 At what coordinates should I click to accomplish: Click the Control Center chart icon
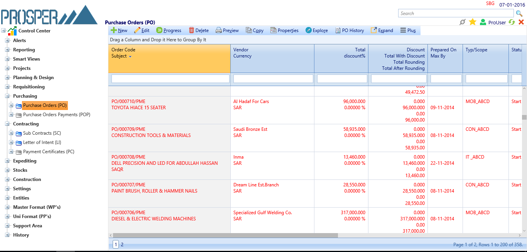pos(12,30)
